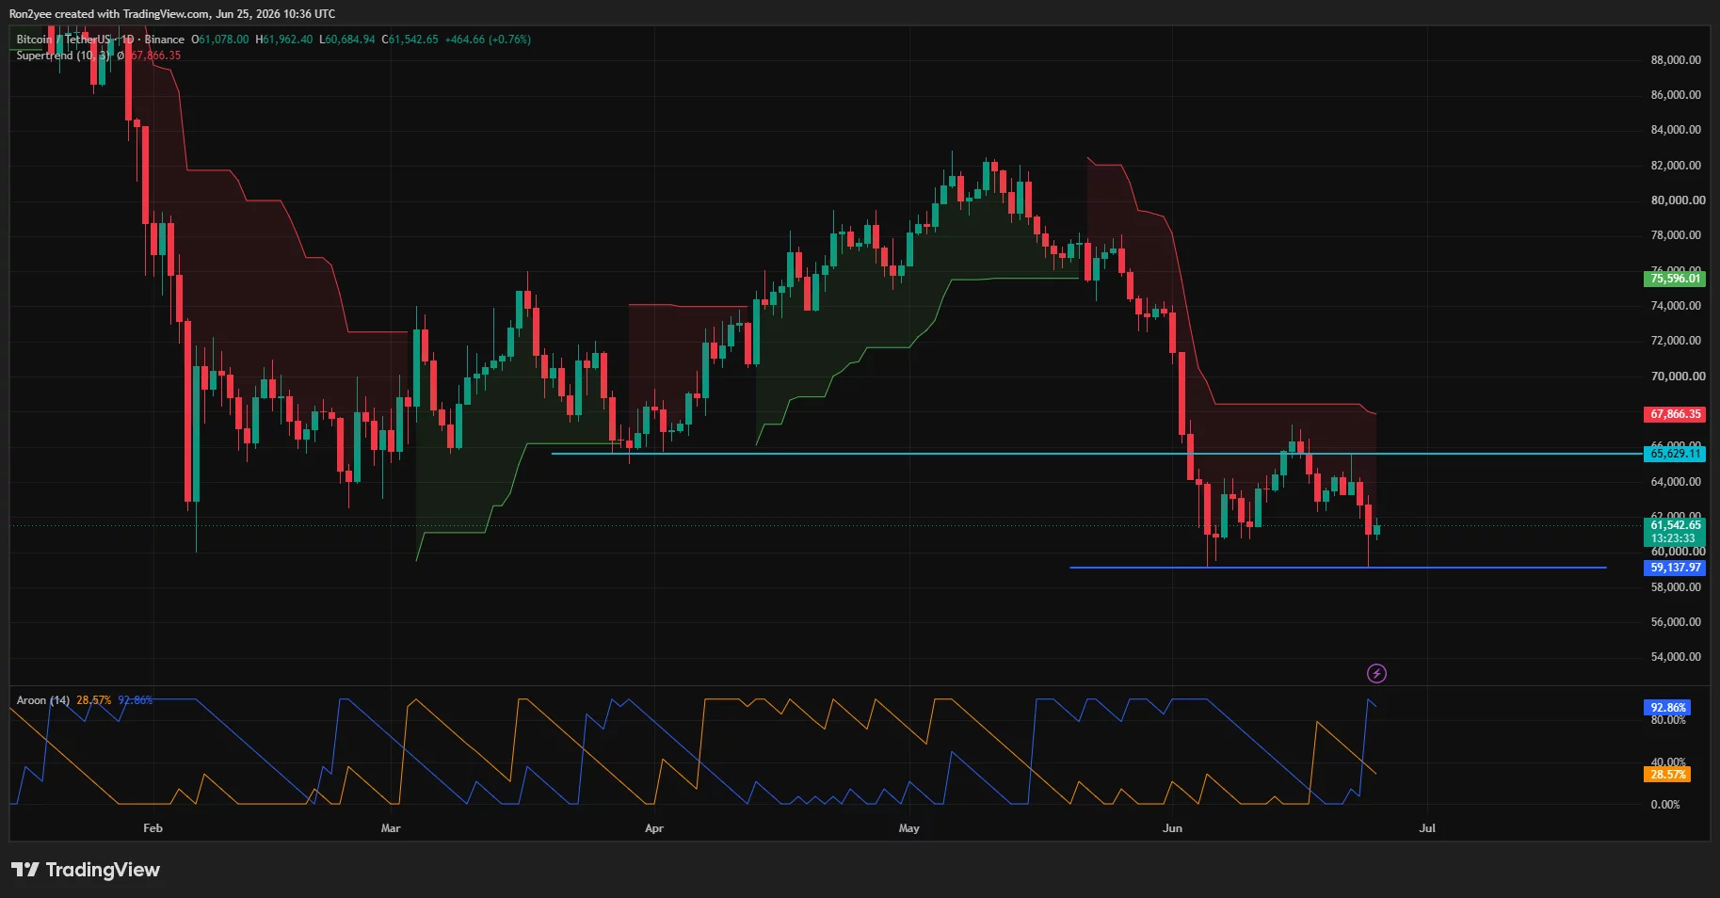Click the red 67,866.35 Supertrend price label
1720x898 pixels.
click(x=1675, y=414)
